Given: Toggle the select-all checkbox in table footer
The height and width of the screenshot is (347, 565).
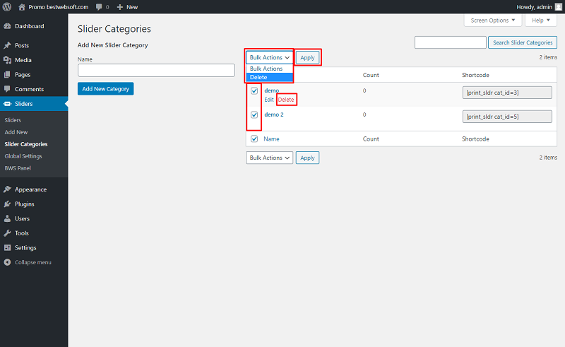Looking at the screenshot, I should pos(254,139).
